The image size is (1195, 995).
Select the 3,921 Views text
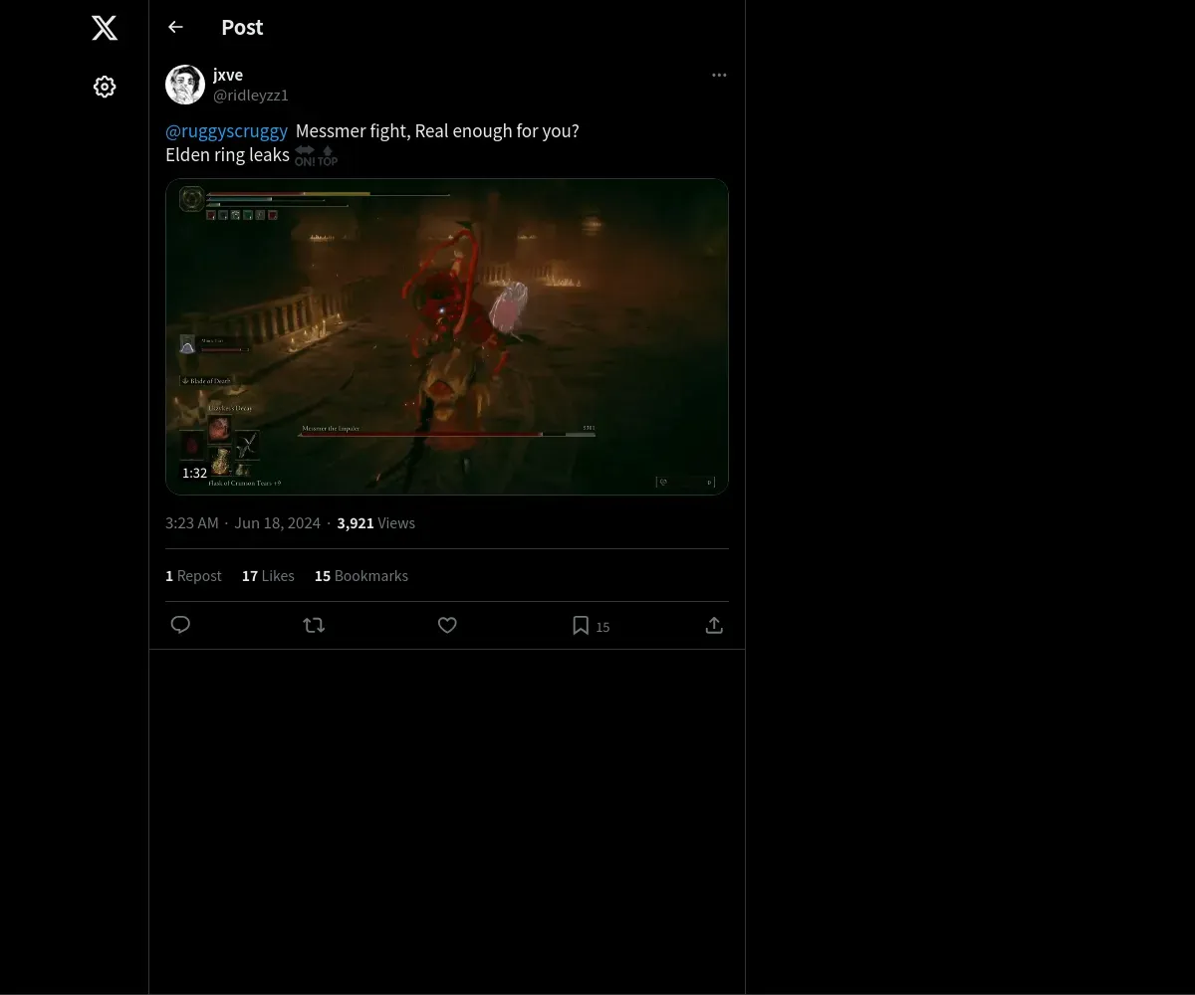tap(376, 522)
